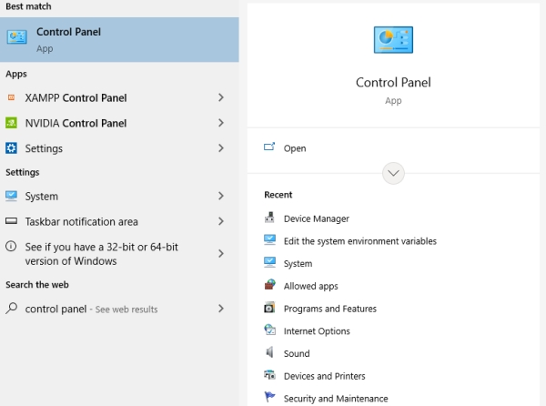Click the Internet Options globe icon

(269, 330)
